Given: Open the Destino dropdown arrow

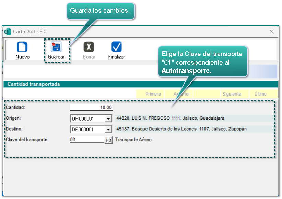Looking at the screenshot, I should (108, 129).
